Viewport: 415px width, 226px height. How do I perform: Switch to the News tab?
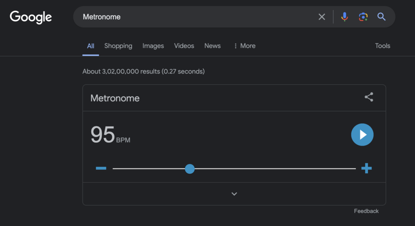(212, 46)
